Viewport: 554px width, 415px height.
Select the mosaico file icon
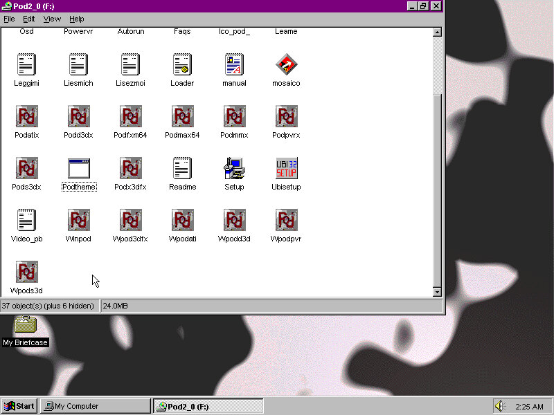(286, 65)
